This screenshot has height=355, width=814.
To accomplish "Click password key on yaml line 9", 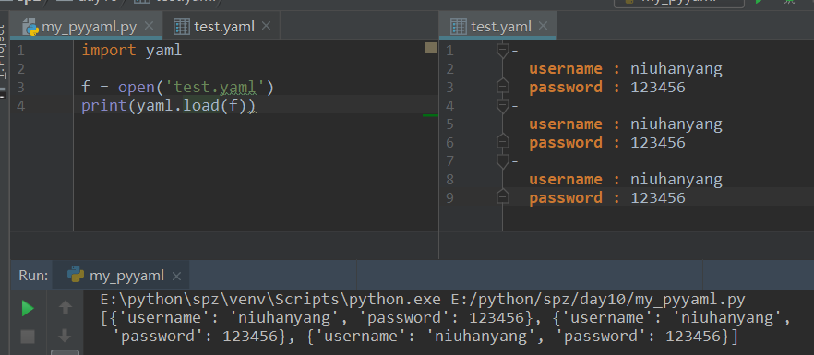I will [x=566, y=197].
